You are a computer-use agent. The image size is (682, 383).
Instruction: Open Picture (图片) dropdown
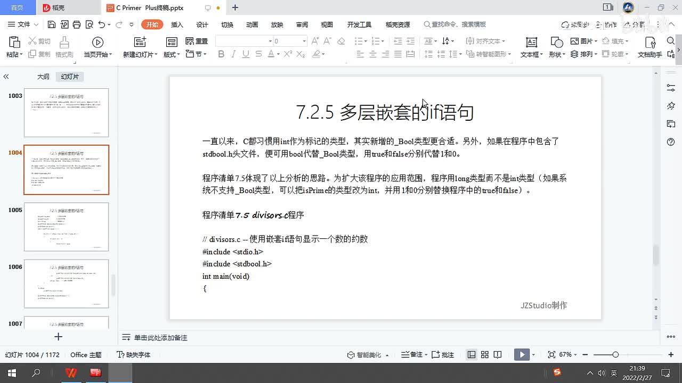click(x=583, y=41)
